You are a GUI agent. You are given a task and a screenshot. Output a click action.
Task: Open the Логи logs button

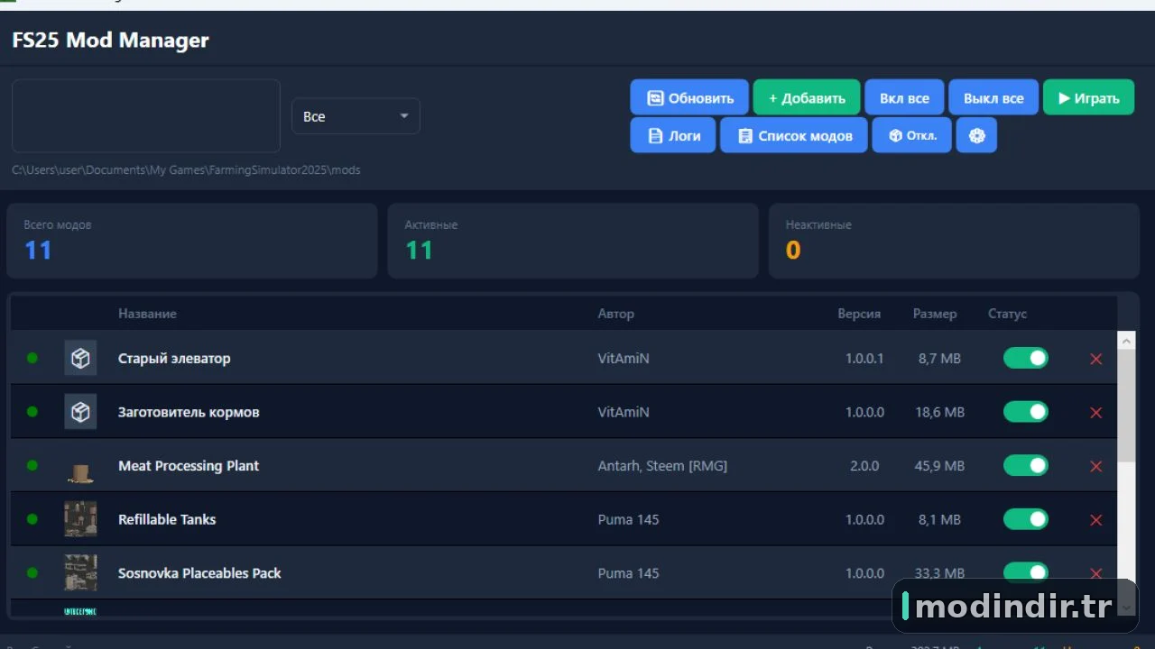point(673,135)
